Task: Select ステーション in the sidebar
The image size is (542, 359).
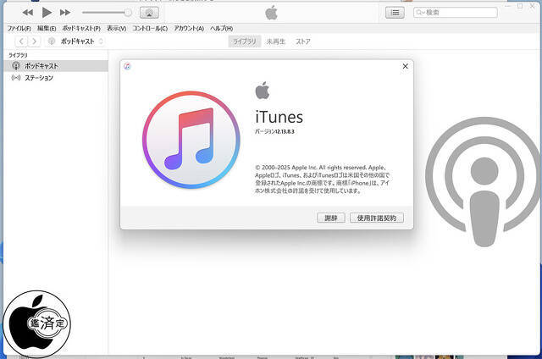Action: tap(38, 78)
